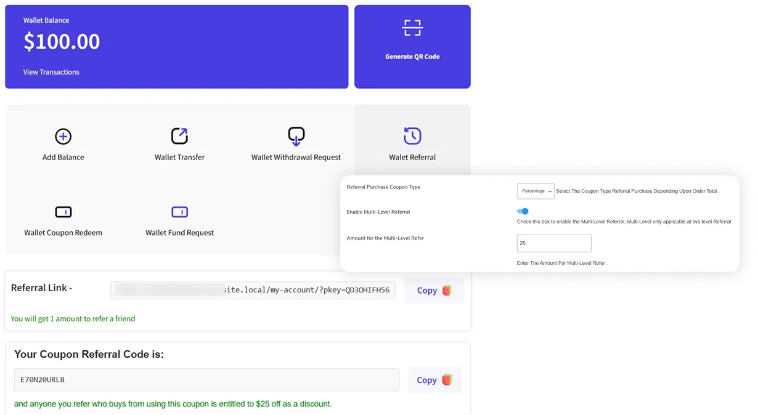758x415 pixels.
Task: Copy the coupon referral code
Action: pyautogui.click(x=426, y=380)
